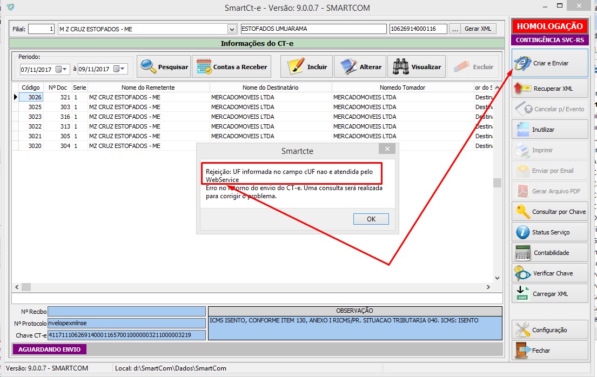597x377 pixels.
Task: Click the Nº Protocolo field
Action: 127,324
